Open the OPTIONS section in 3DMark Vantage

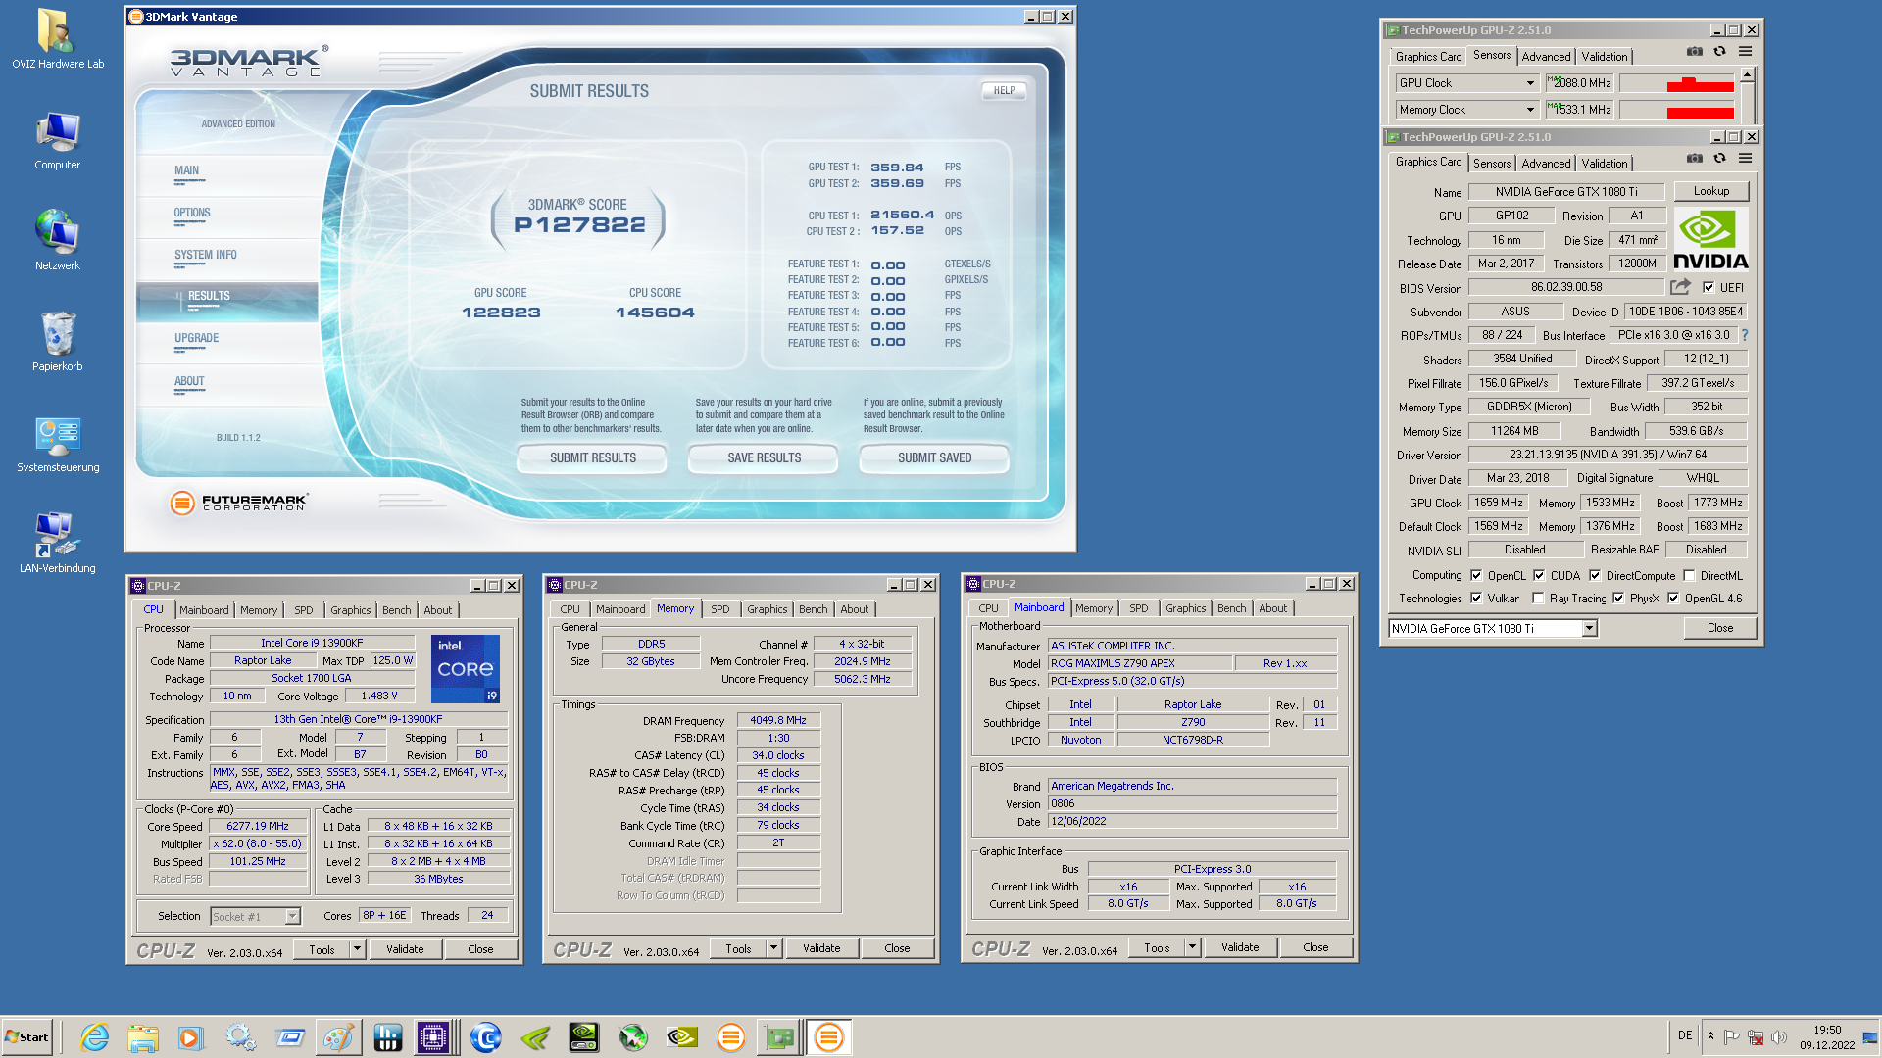(x=192, y=213)
